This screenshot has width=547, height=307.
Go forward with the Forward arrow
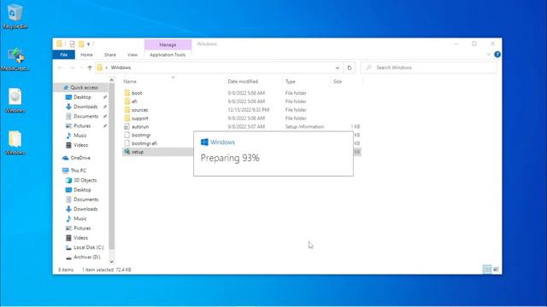tap(72, 67)
